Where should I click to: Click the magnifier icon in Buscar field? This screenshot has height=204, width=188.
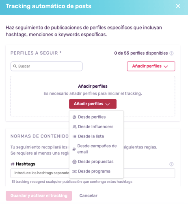click(x=15, y=66)
